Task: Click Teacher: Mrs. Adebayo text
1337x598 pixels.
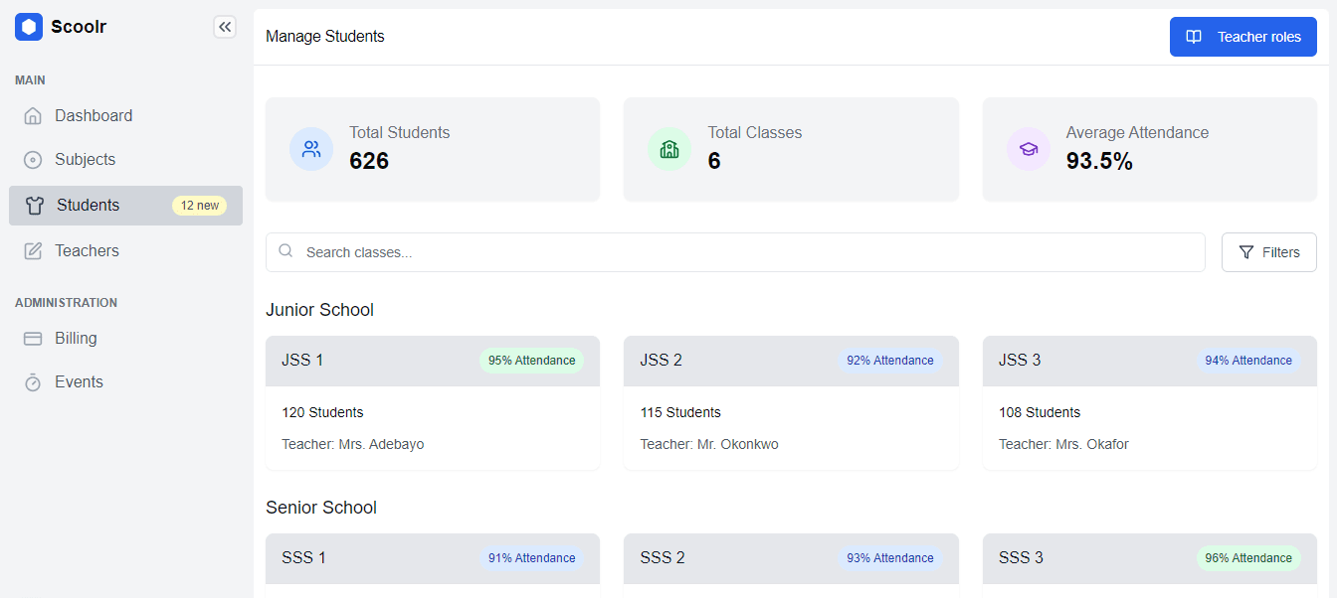Action: click(x=353, y=444)
